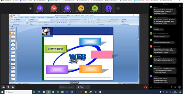Select participant tile Перерва А...
Image resolution: width=183 pixels, height=94 pixels.
(x=95, y=8)
